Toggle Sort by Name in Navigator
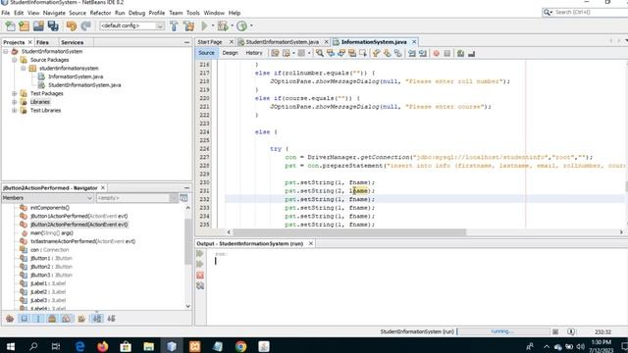628x353 pixels. (x=97, y=319)
